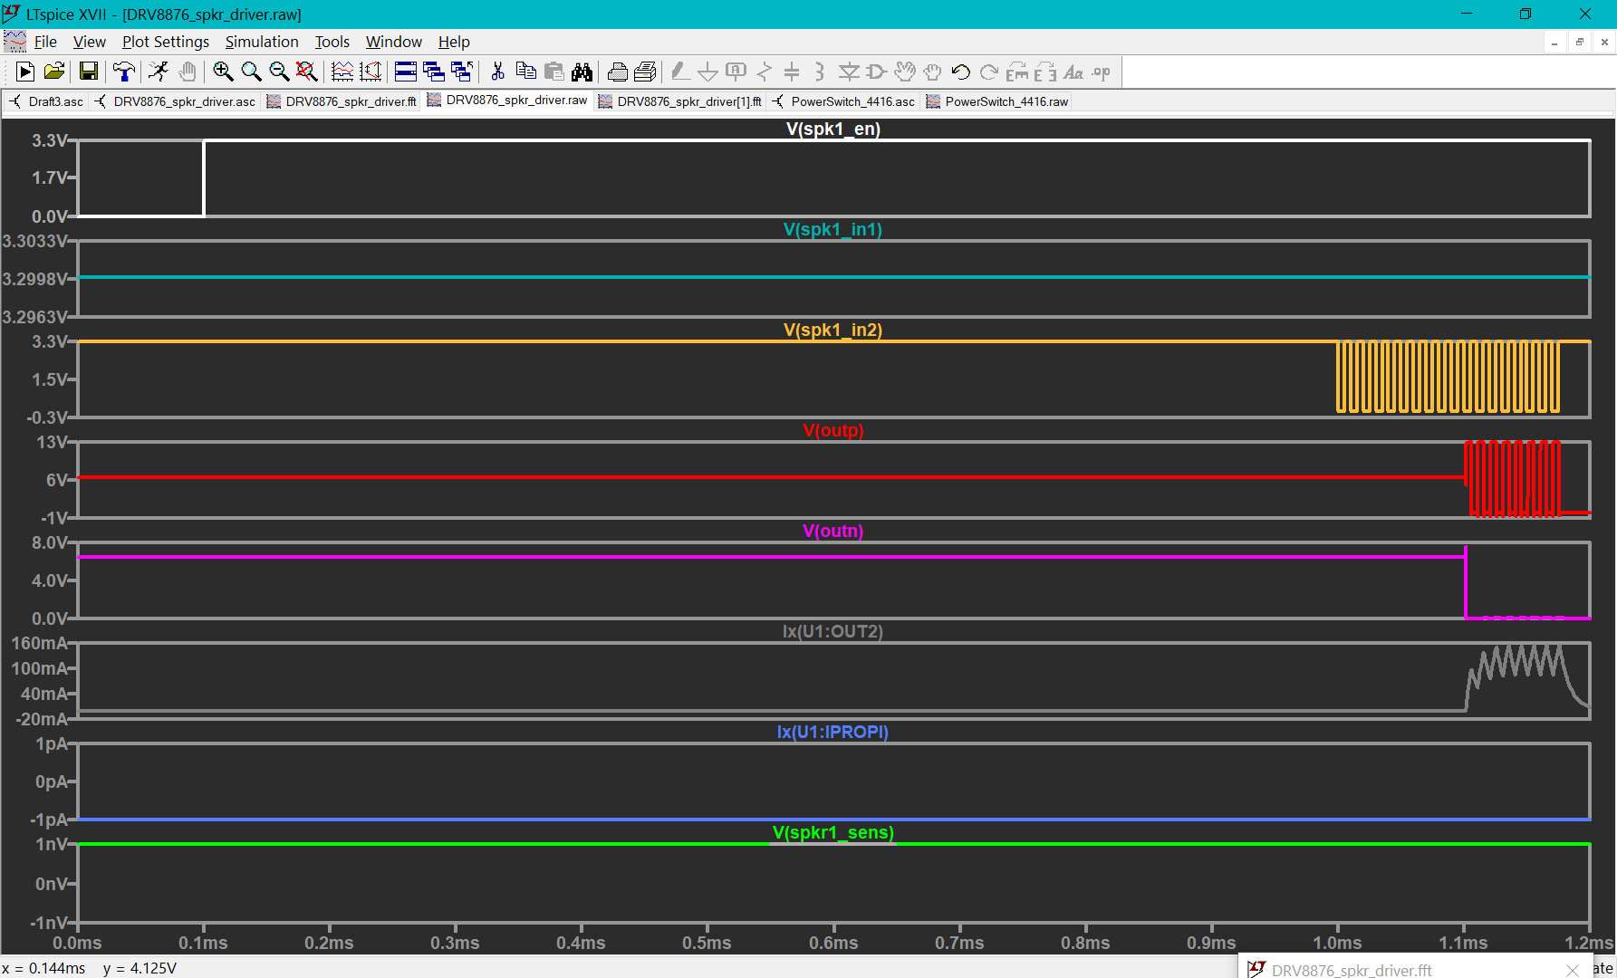The height and width of the screenshot is (978, 1617).
Task: Click the Place Ground symbol icon
Action: [708, 72]
